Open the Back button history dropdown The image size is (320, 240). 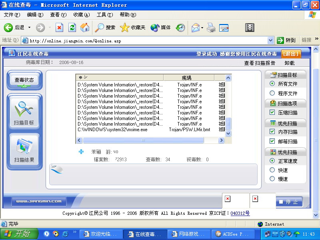29,28
